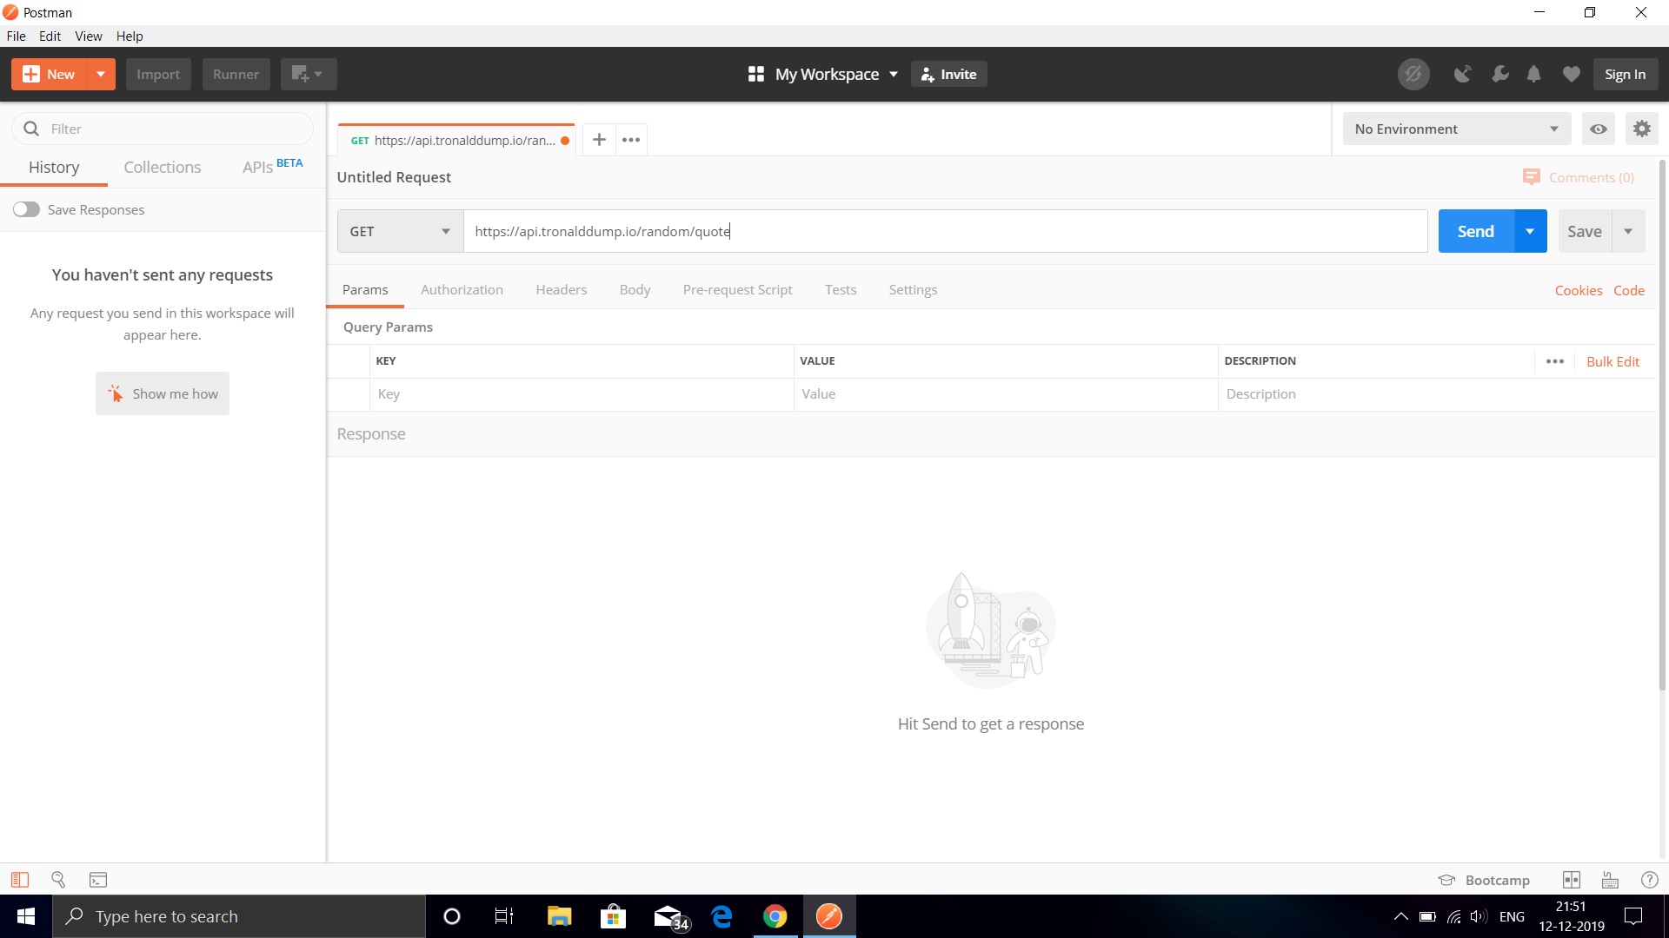Open the capture requests satellite icon
1669x938 pixels.
tap(1462, 75)
